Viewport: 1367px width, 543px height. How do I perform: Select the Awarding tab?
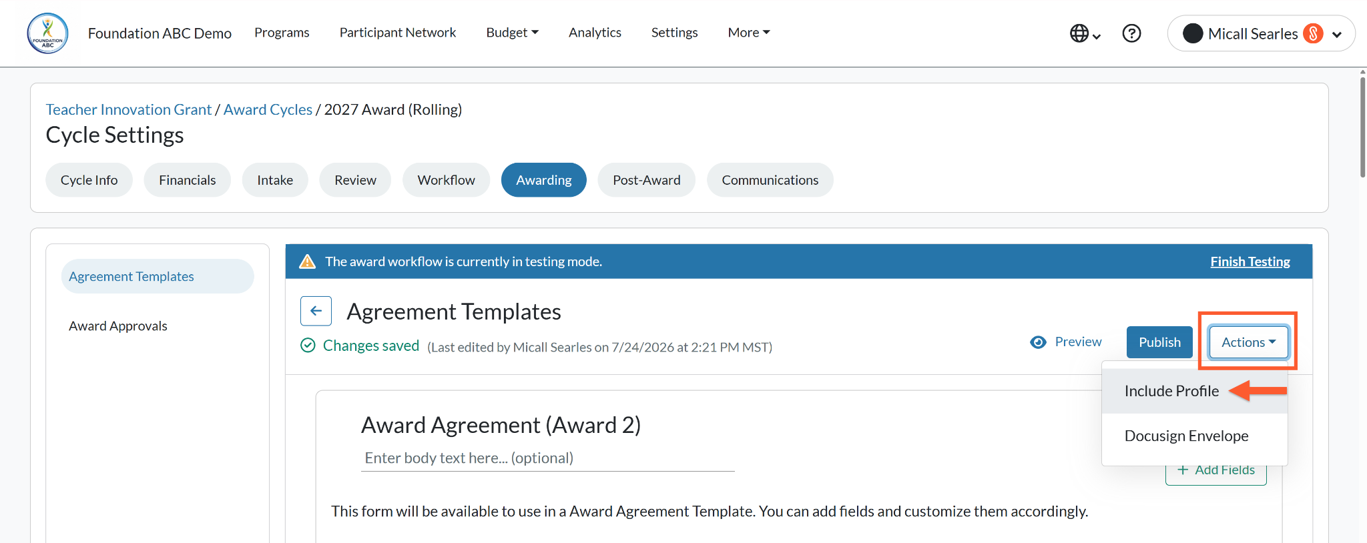pyautogui.click(x=543, y=180)
